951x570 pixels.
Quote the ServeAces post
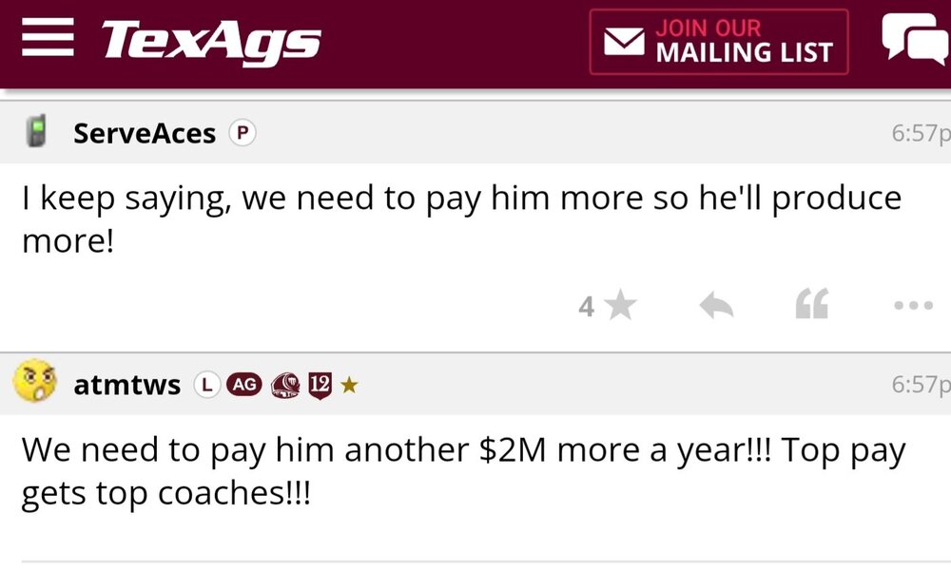pyautogui.click(x=811, y=306)
